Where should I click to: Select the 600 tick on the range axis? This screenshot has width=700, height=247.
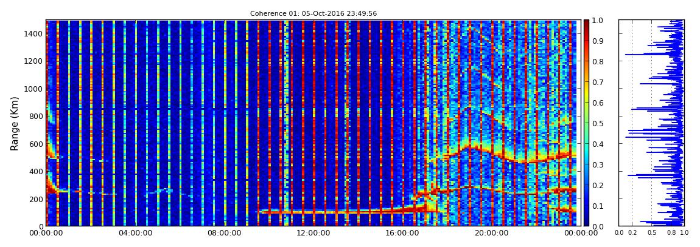(x=36, y=144)
